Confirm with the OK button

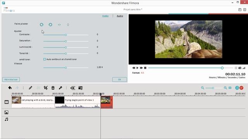pyautogui.click(x=120, y=80)
